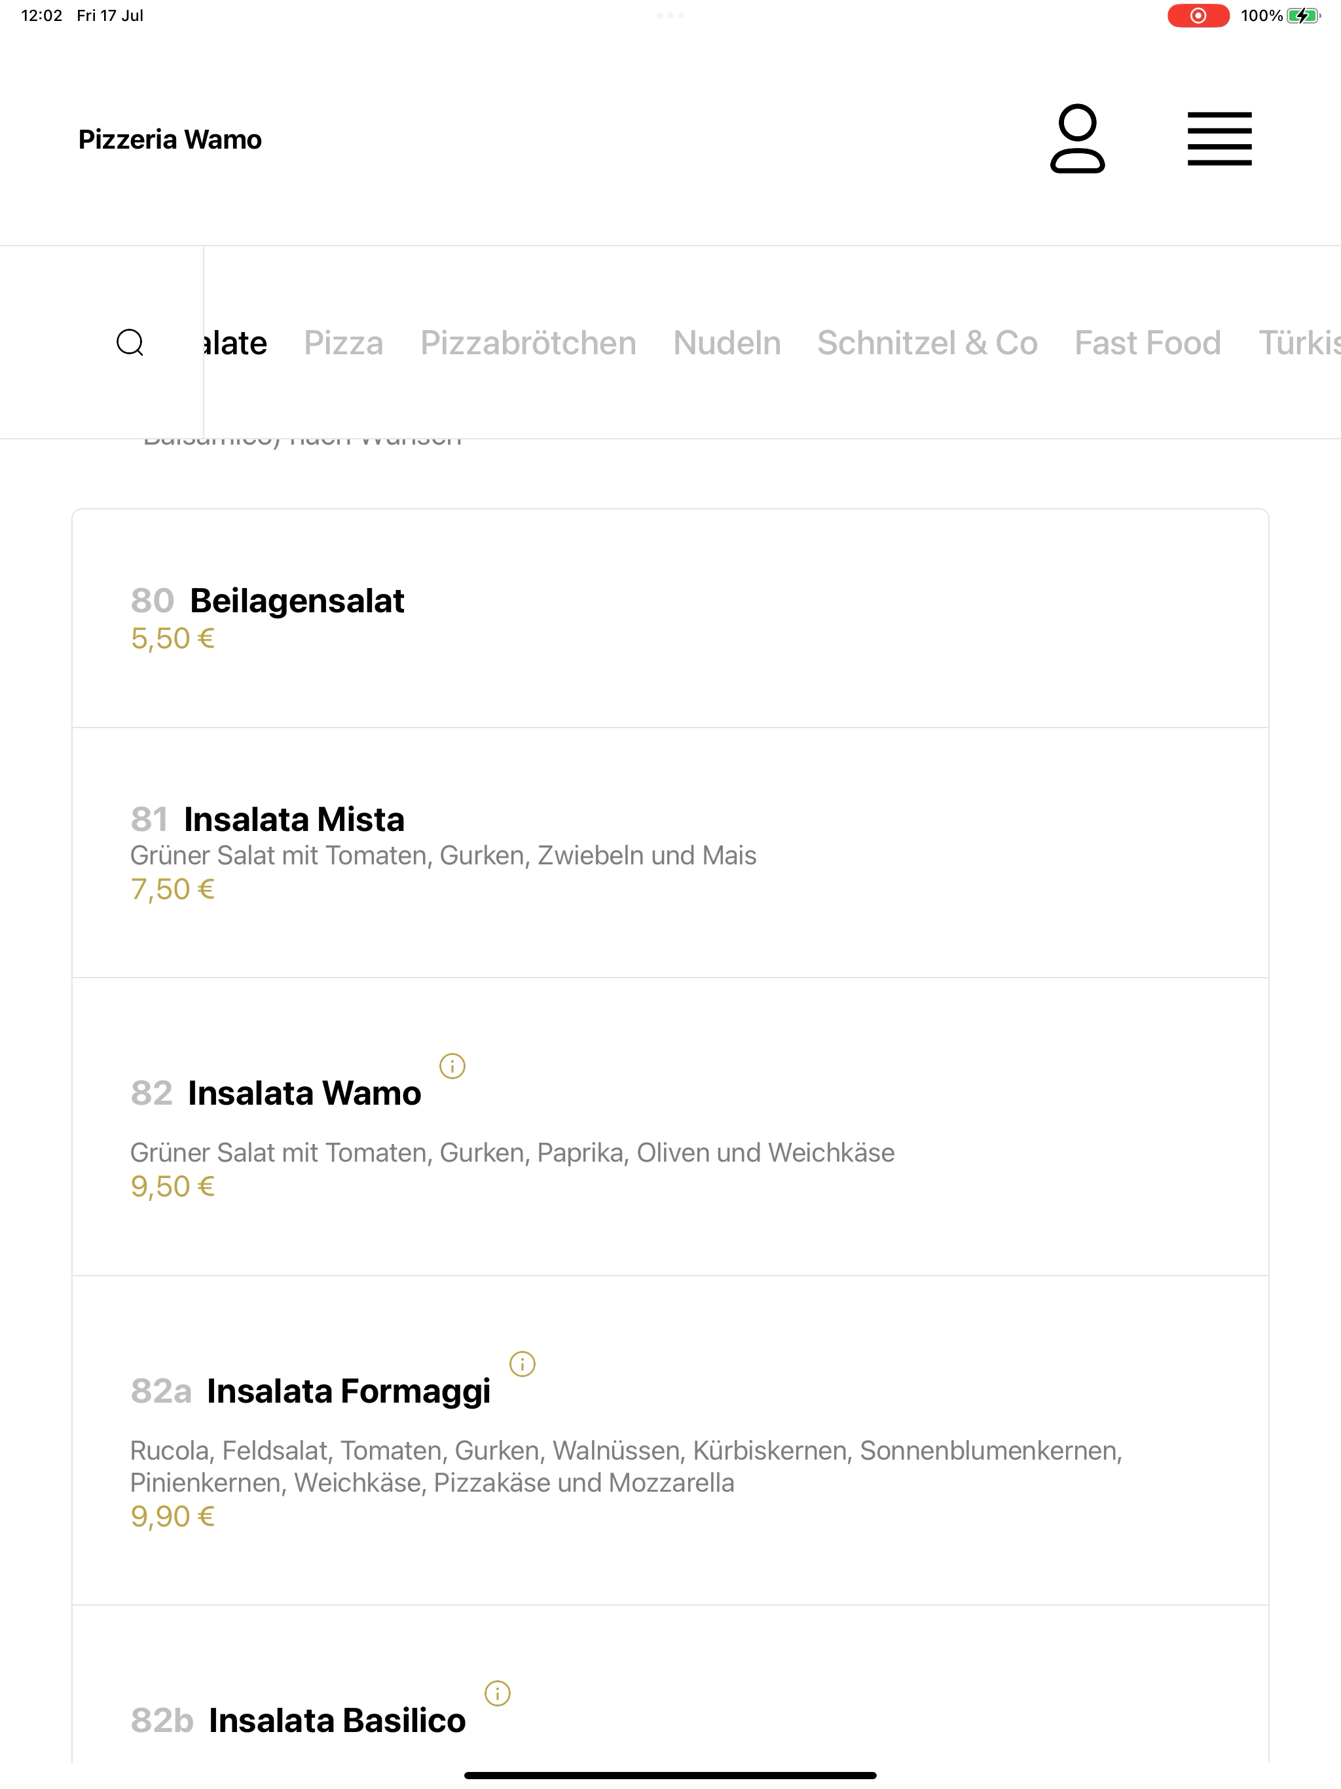
Task: Tap the battery status icon
Action: [x=1304, y=15]
